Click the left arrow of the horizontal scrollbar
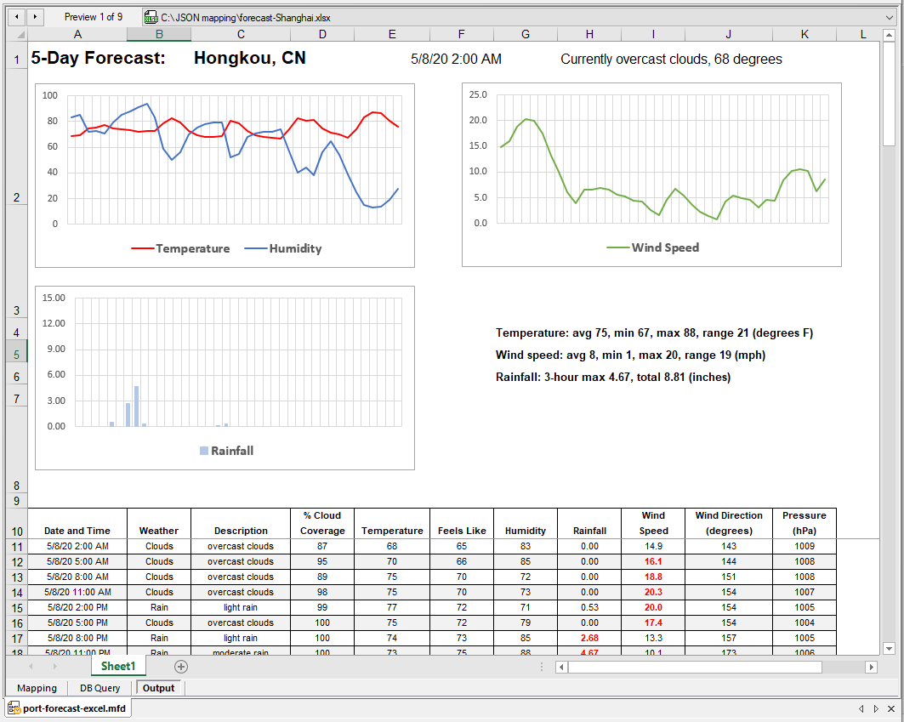 (560, 667)
